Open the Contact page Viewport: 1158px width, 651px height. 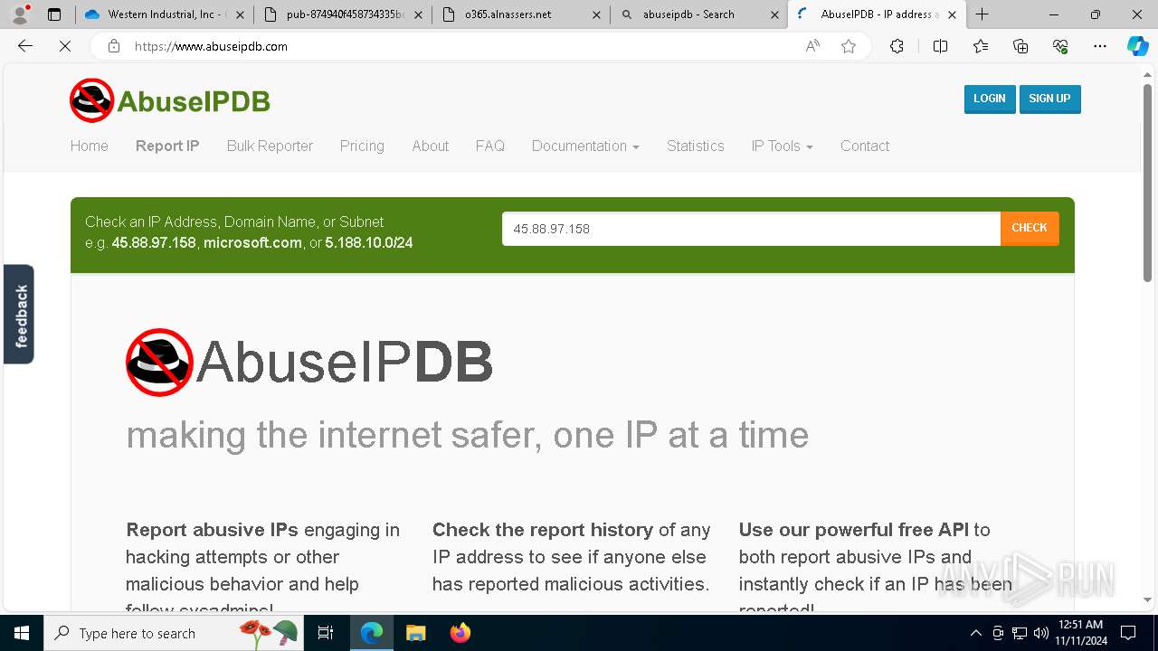865,146
